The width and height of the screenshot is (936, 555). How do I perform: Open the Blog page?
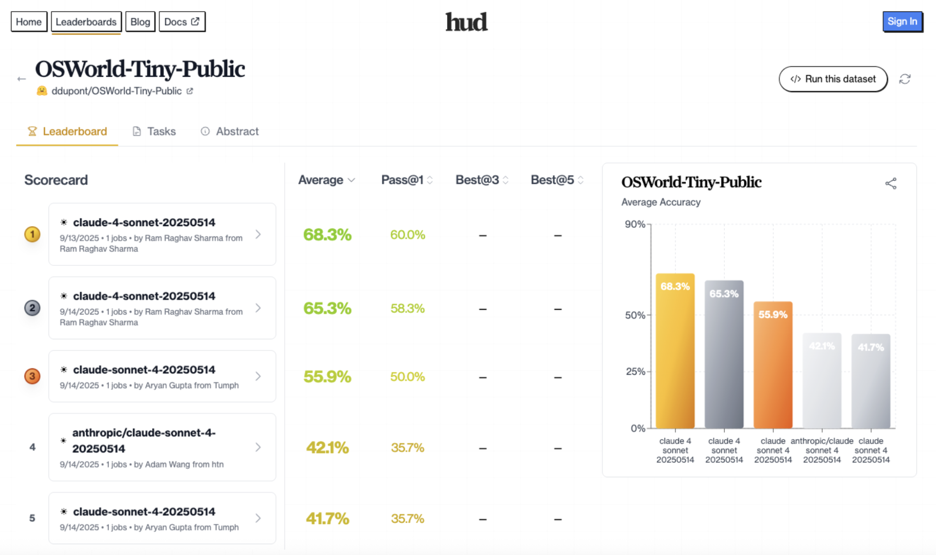(140, 22)
